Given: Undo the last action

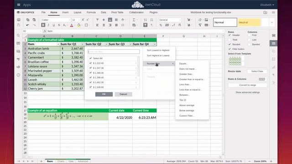Looking at the screenshot, I should (x=28, y=25).
